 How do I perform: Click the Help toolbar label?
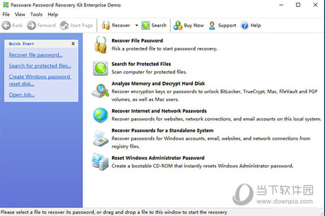click(x=255, y=25)
